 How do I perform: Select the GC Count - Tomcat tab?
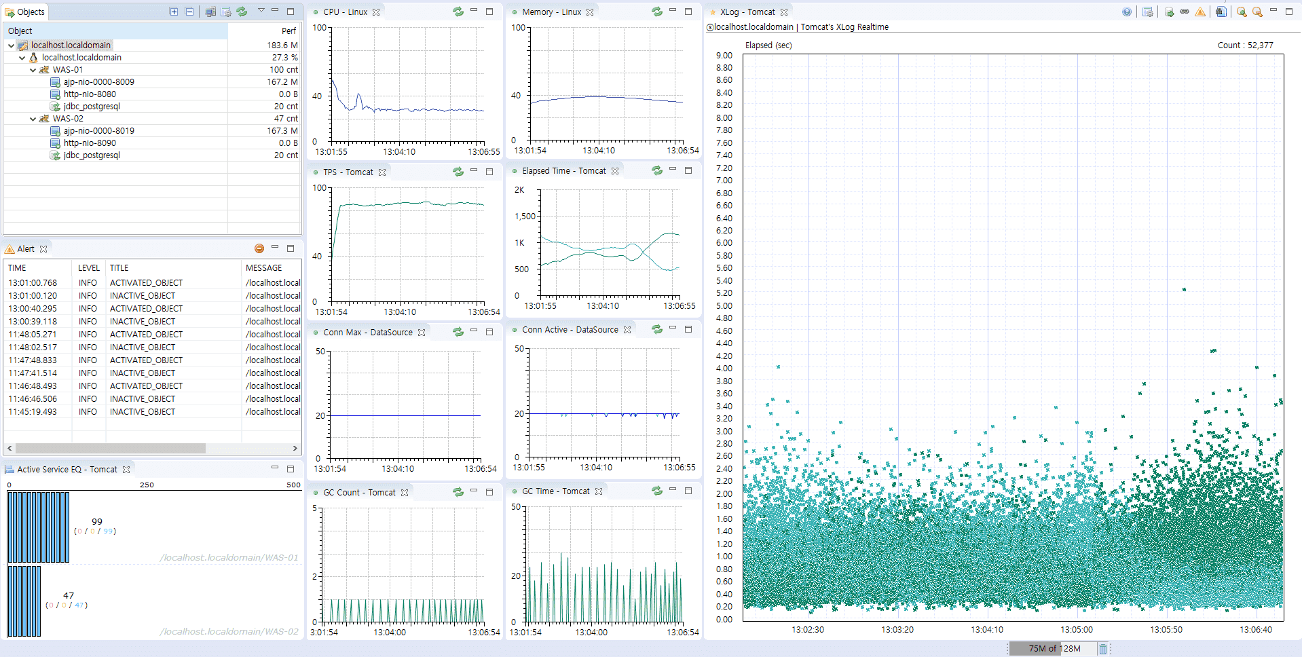358,492
